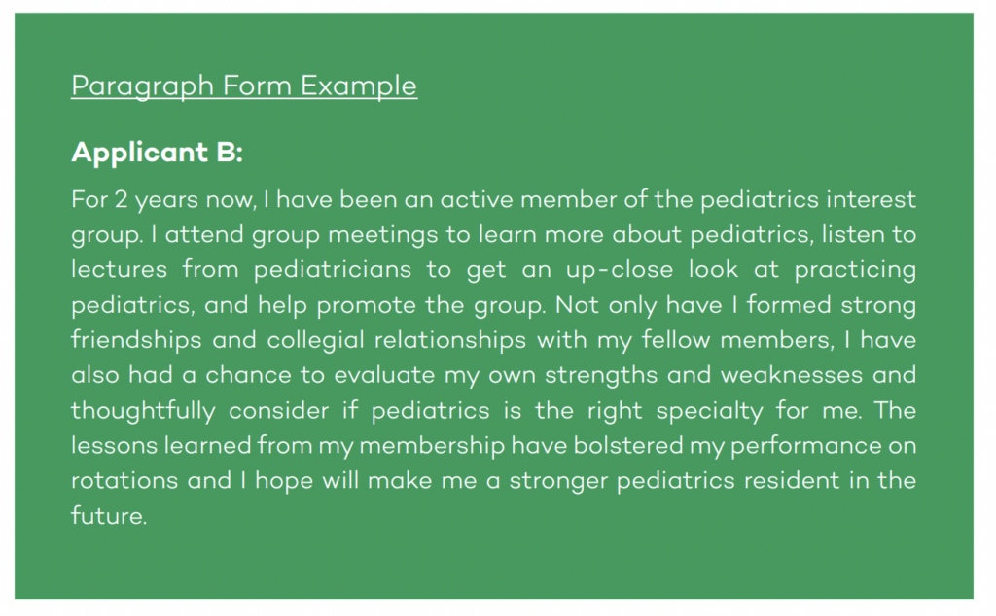The height and width of the screenshot is (616, 996).
Task: Click the opening phrase "For 2 years now"
Action: [x=143, y=200]
